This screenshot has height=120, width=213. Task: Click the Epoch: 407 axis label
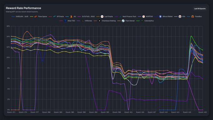152,112
